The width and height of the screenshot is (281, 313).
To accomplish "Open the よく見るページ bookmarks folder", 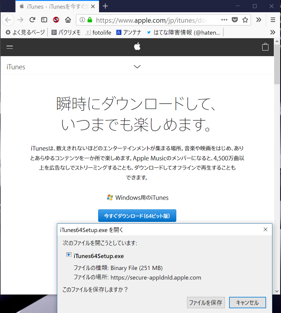I will (x=25, y=32).
